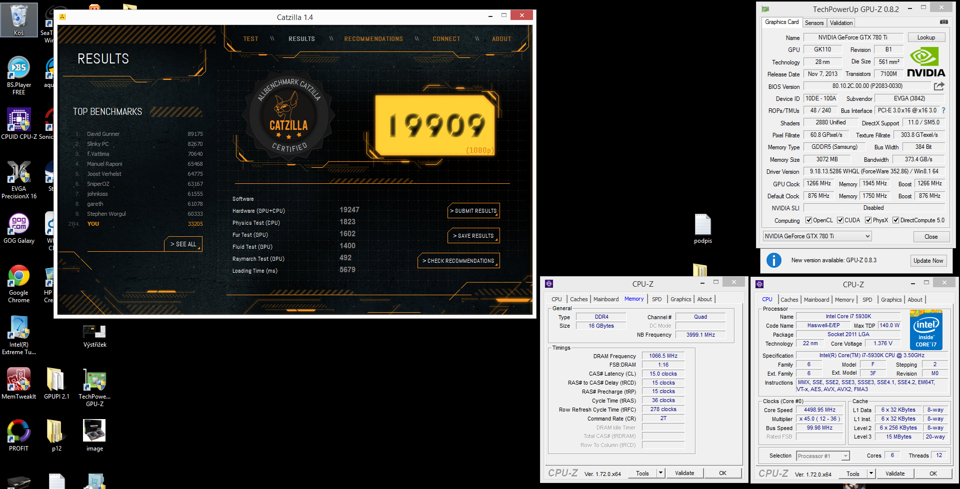Click the Physics Test (CPU) result row
Image resolution: width=960 pixels, height=489 pixels.
(x=295, y=223)
